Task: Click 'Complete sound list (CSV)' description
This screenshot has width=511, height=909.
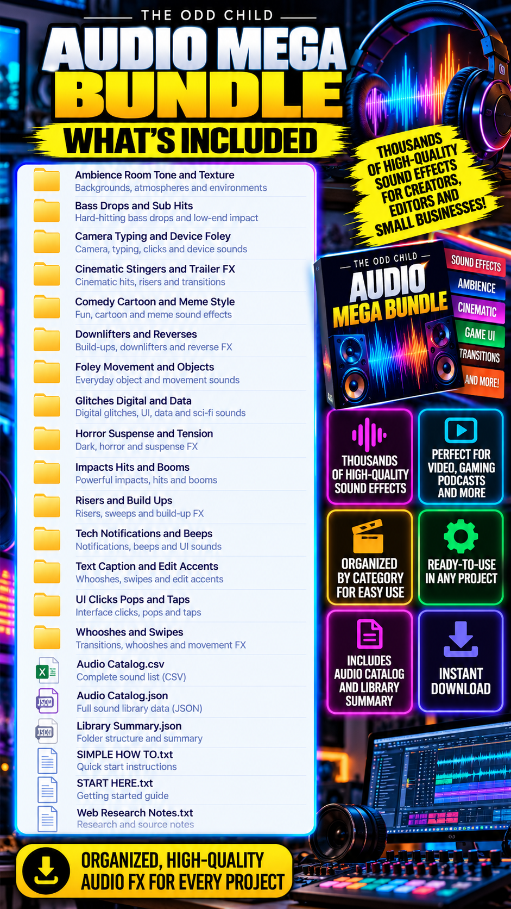Action: pos(131,677)
